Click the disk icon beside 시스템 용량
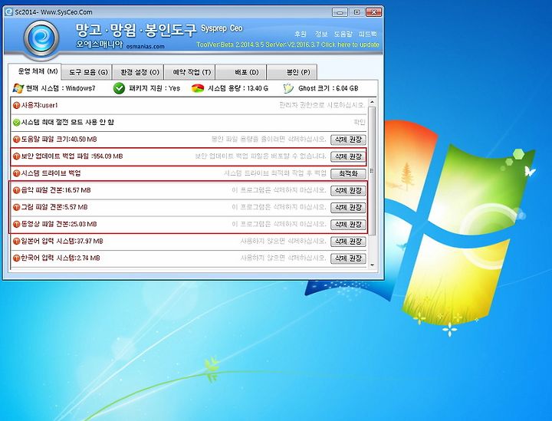The width and height of the screenshot is (552, 421). (x=198, y=88)
